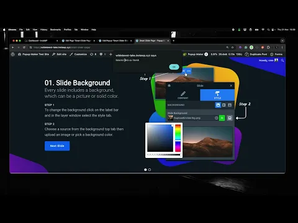
Task: Click the mountain background preview thumbnail
Action: pyautogui.click(x=207, y=142)
